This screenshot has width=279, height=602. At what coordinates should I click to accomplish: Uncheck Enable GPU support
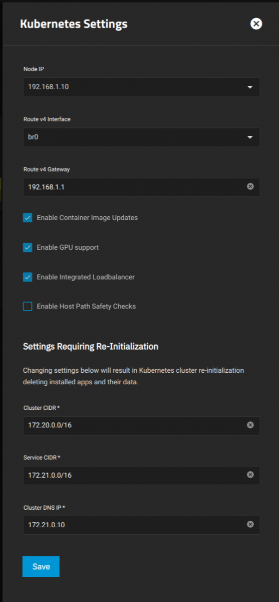[x=28, y=247]
